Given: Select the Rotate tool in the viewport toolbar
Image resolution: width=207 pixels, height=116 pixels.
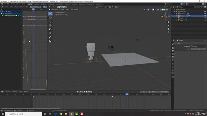Looking at the screenshot, I should [x=50, y=25].
